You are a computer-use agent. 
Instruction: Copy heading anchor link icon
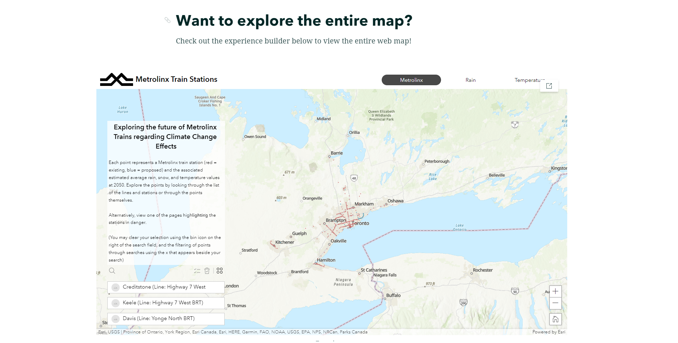coord(168,20)
